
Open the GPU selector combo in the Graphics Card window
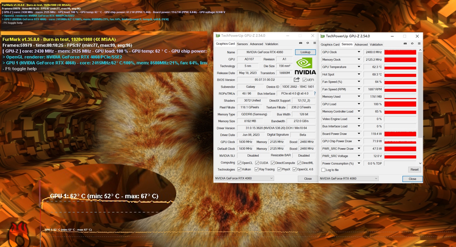click(244, 178)
